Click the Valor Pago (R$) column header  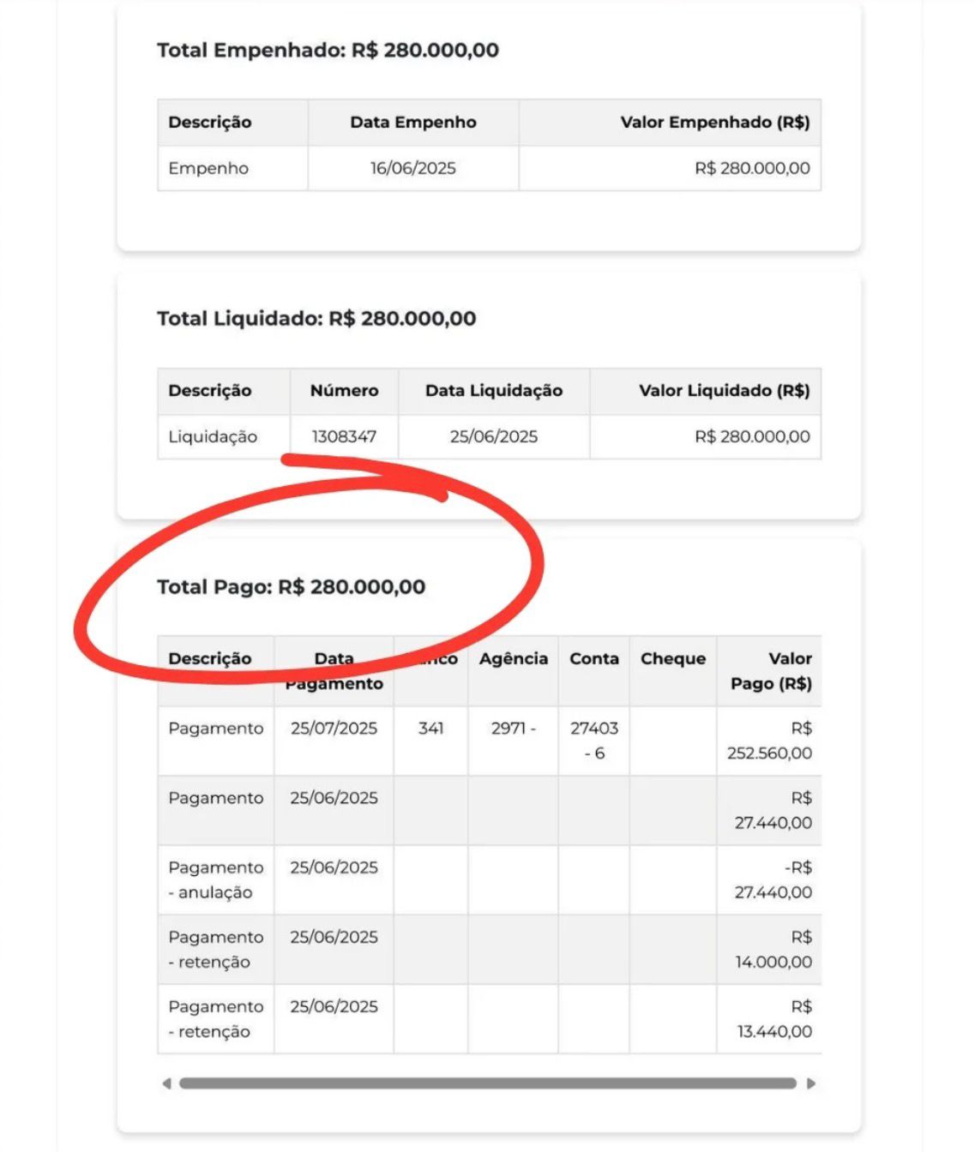[770, 671]
